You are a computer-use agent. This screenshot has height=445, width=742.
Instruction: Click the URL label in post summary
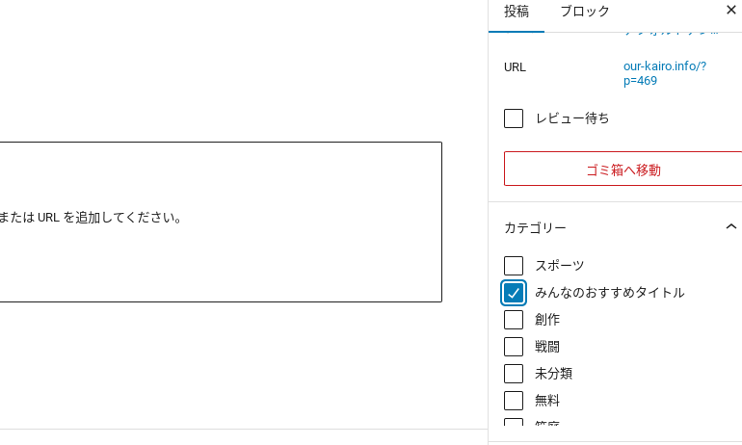coord(515,67)
